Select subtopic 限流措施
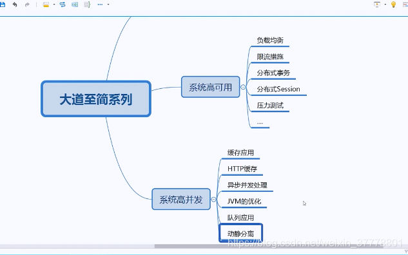Viewport: 408px width, 255px height. pos(270,57)
